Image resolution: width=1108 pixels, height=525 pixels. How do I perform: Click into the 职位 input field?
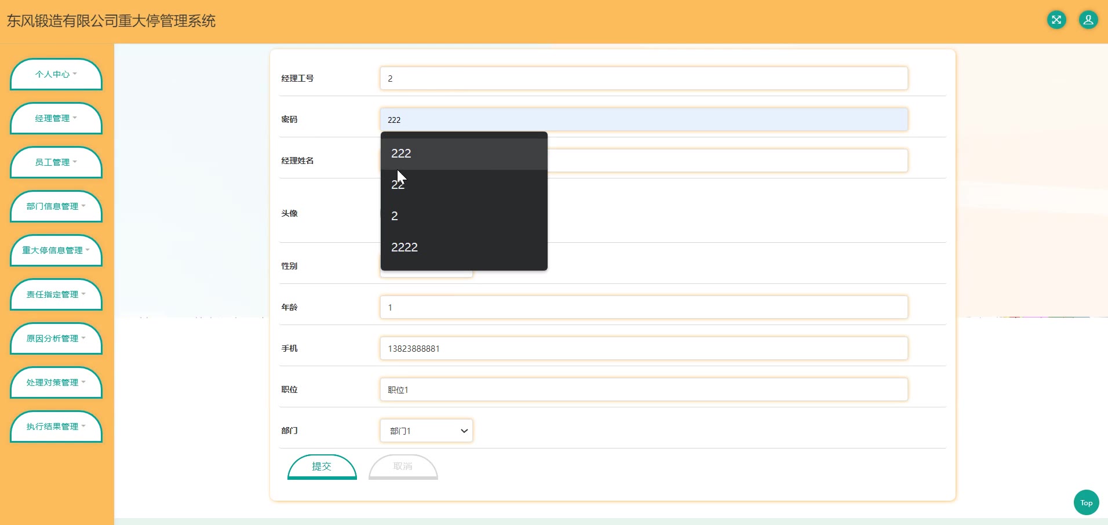643,390
